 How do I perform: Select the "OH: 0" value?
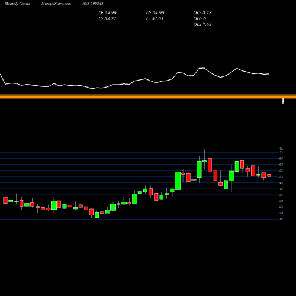point(200,19)
